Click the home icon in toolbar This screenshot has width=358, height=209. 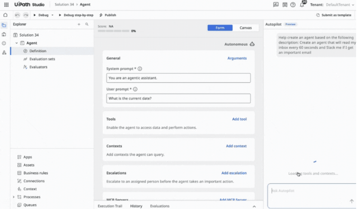pyautogui.click(x=5, y=15)
